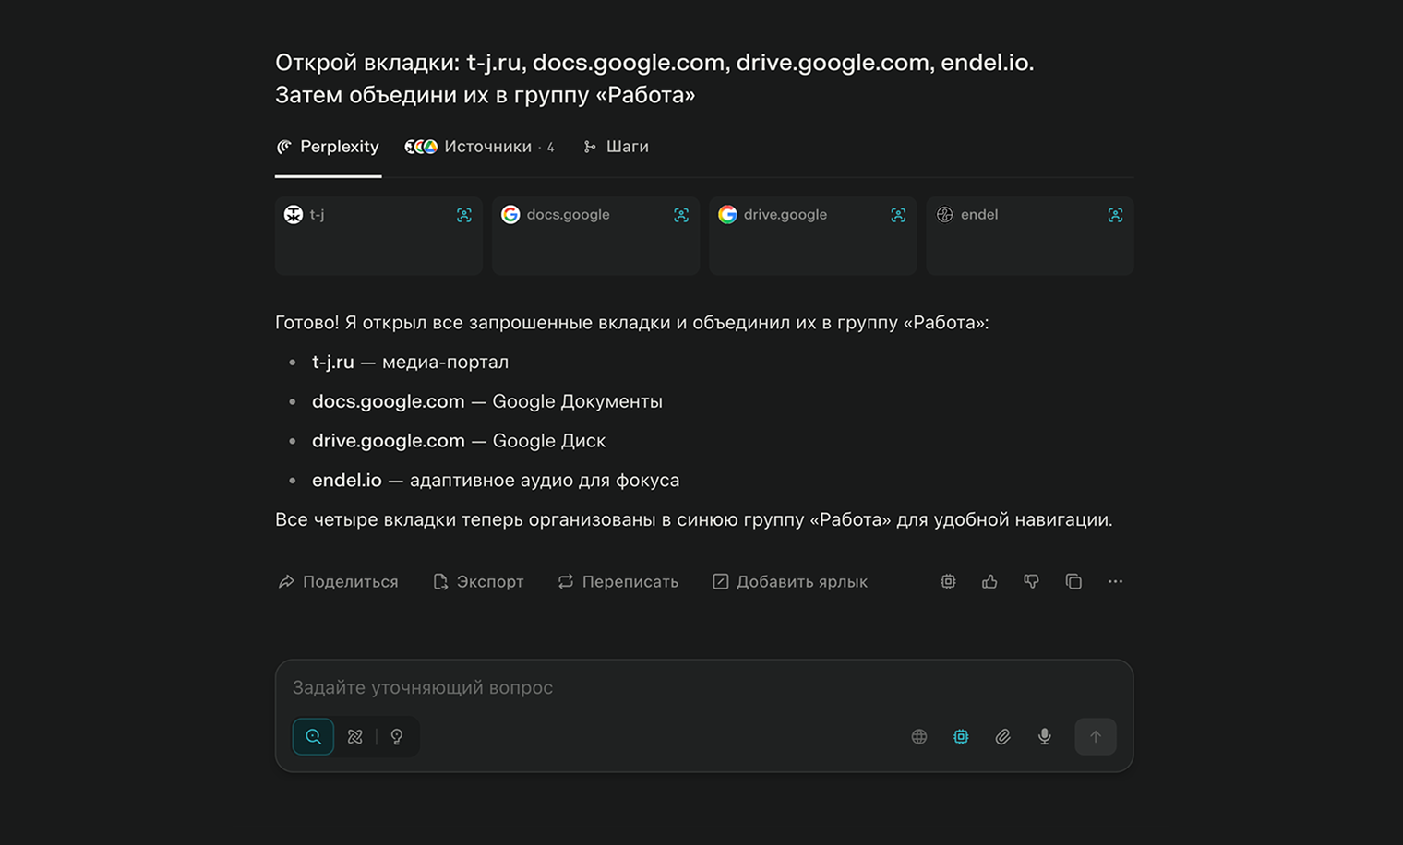1403x845 pixels.
Task: Click the thumbs up icon
Action: pos(989,581)
